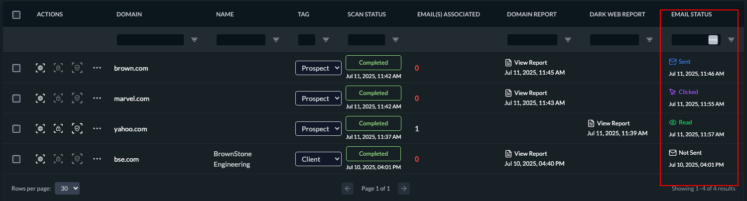This screenshot has width=747, height=201.
Task: Open the Domain column filter icon
Action: pos(195,40)
